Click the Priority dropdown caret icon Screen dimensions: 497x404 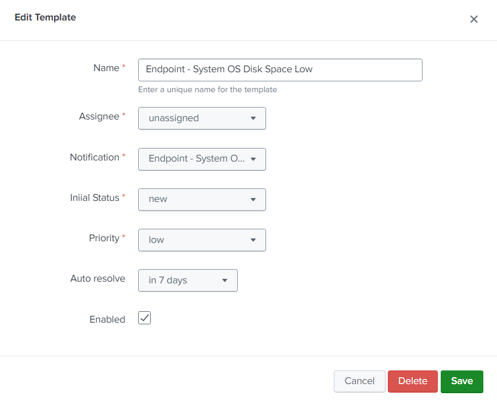253,240
